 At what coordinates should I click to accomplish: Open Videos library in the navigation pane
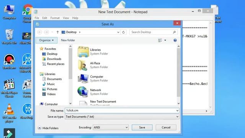49,94
